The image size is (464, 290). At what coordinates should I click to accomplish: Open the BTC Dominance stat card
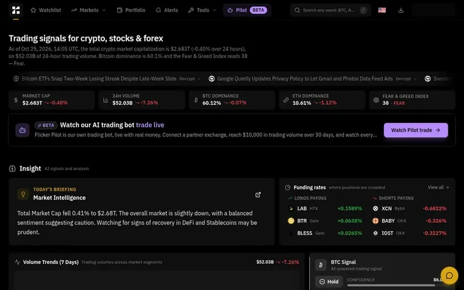[232, 100]
